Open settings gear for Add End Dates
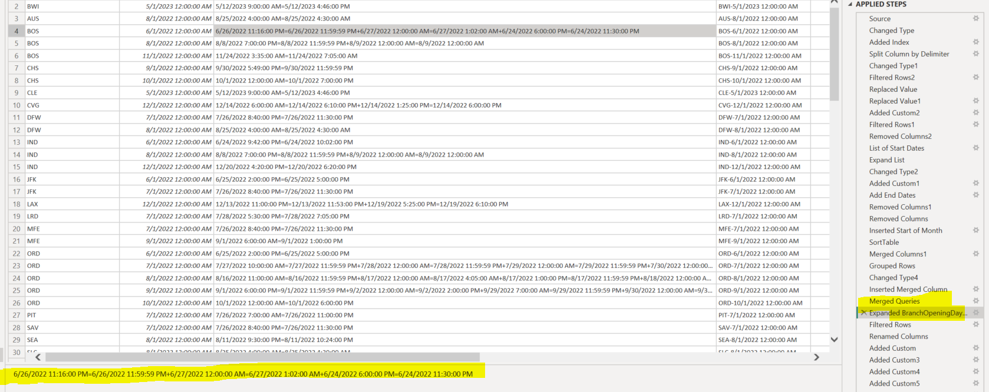 click(976, 195)
